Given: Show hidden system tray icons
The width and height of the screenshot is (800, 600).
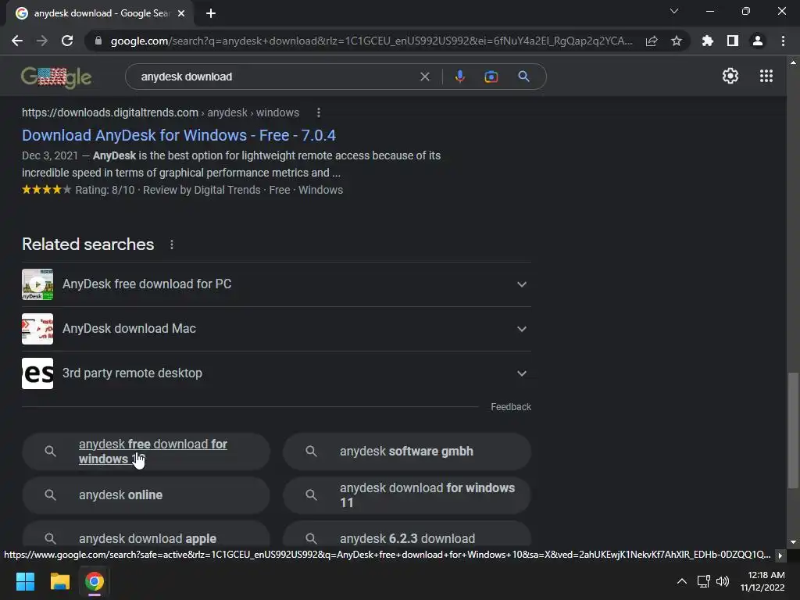Looking at the screenshot, I should coord(681,581).
